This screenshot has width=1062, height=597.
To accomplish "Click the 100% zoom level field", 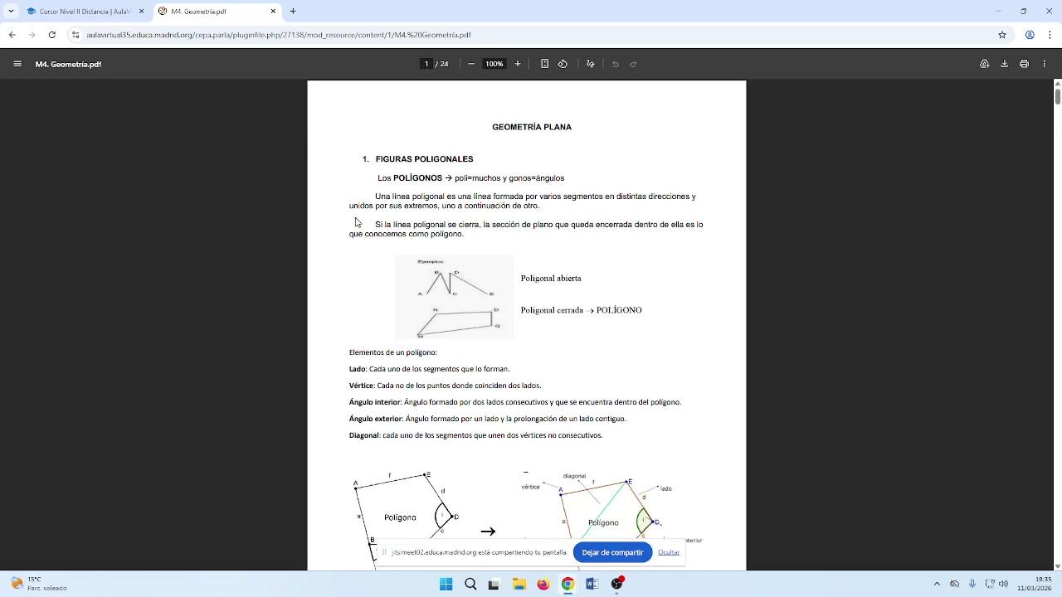I will (x=494, y=64).
